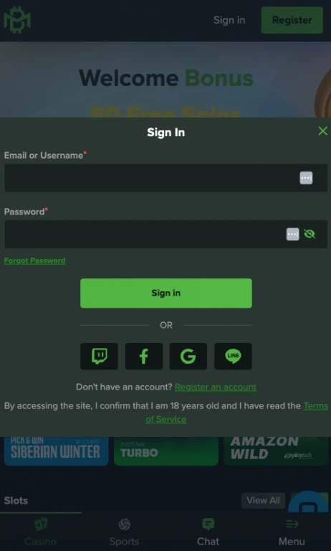Viewport: 331px width, 551px height.
Task: Sign in with the LINE icon
Action: pyautogui.click(x=233, y=356)
